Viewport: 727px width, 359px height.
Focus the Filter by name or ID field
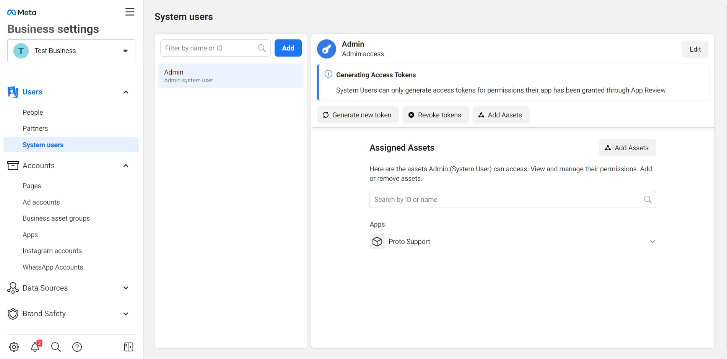215,48
